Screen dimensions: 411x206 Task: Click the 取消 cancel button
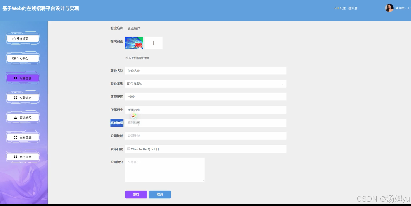click(160, 195)
